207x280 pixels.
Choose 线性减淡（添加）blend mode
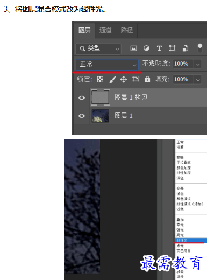click(190, 204)
